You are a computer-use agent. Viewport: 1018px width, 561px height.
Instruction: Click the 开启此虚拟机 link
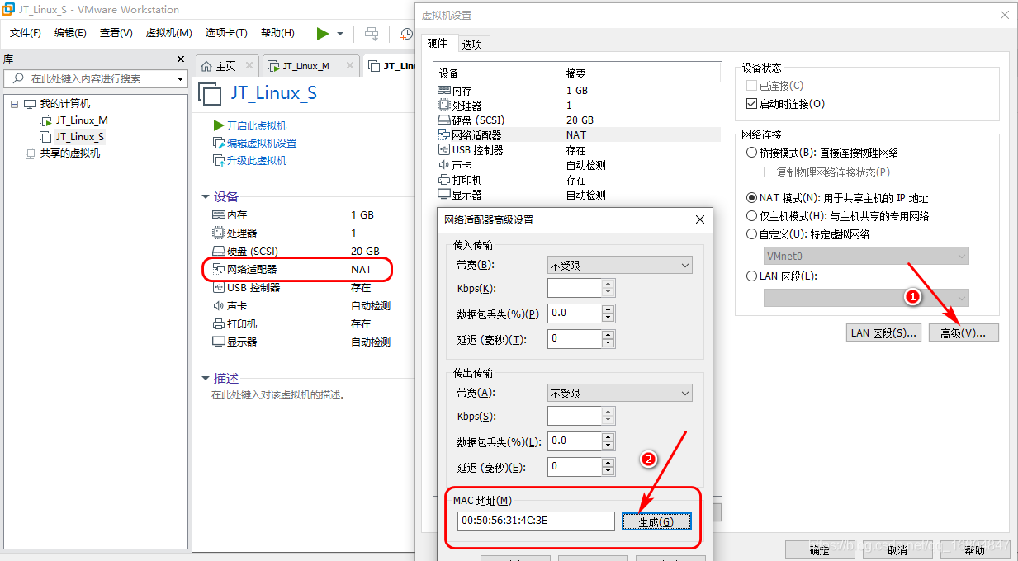point(256,125)
